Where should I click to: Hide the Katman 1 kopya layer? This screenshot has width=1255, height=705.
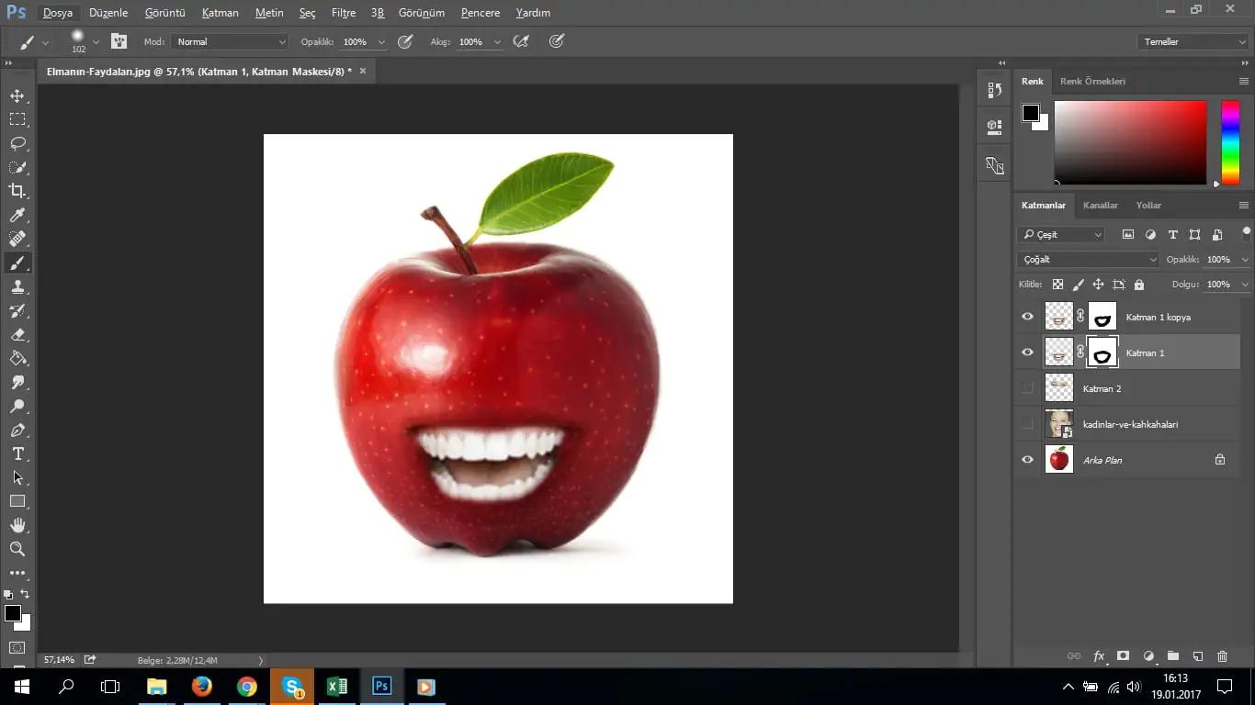pos(1027,317)
